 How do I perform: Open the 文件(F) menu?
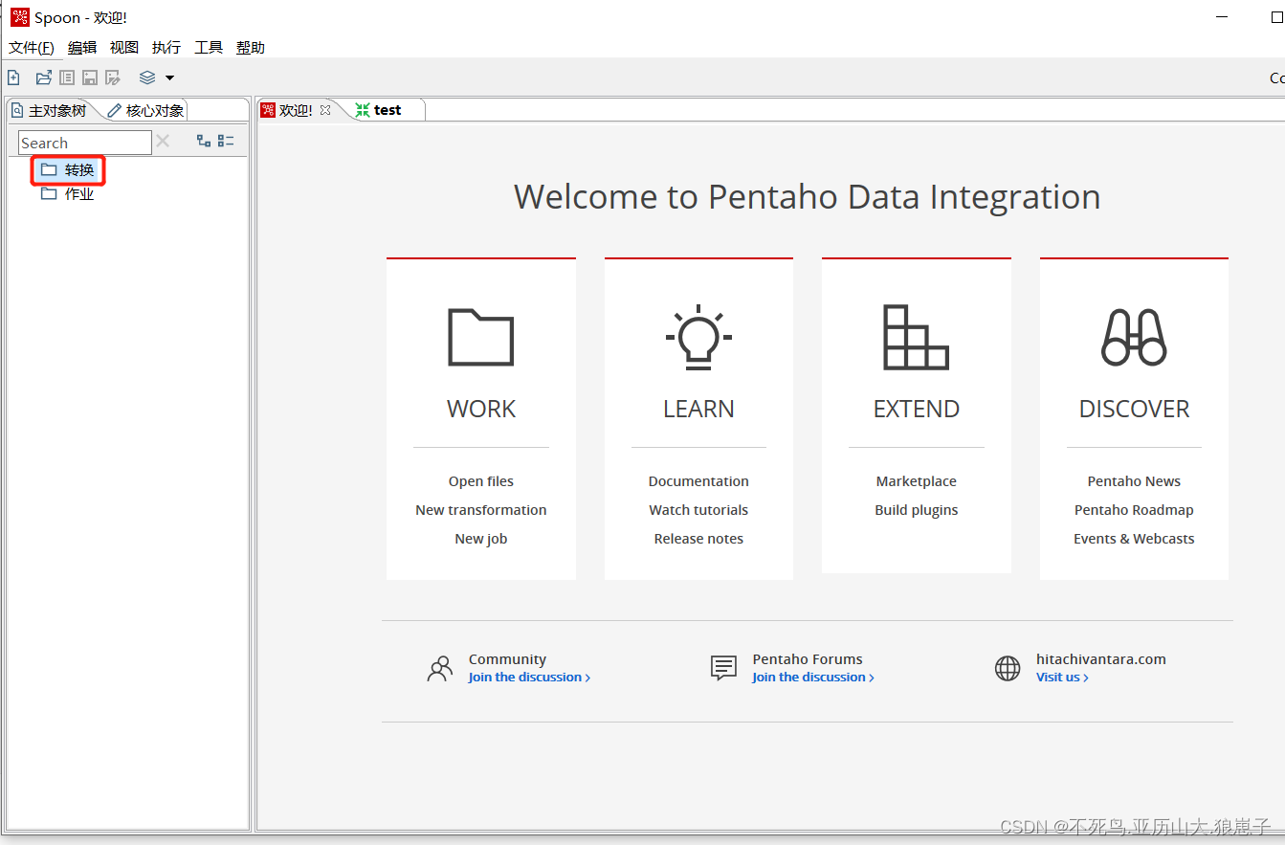point(31,47)
